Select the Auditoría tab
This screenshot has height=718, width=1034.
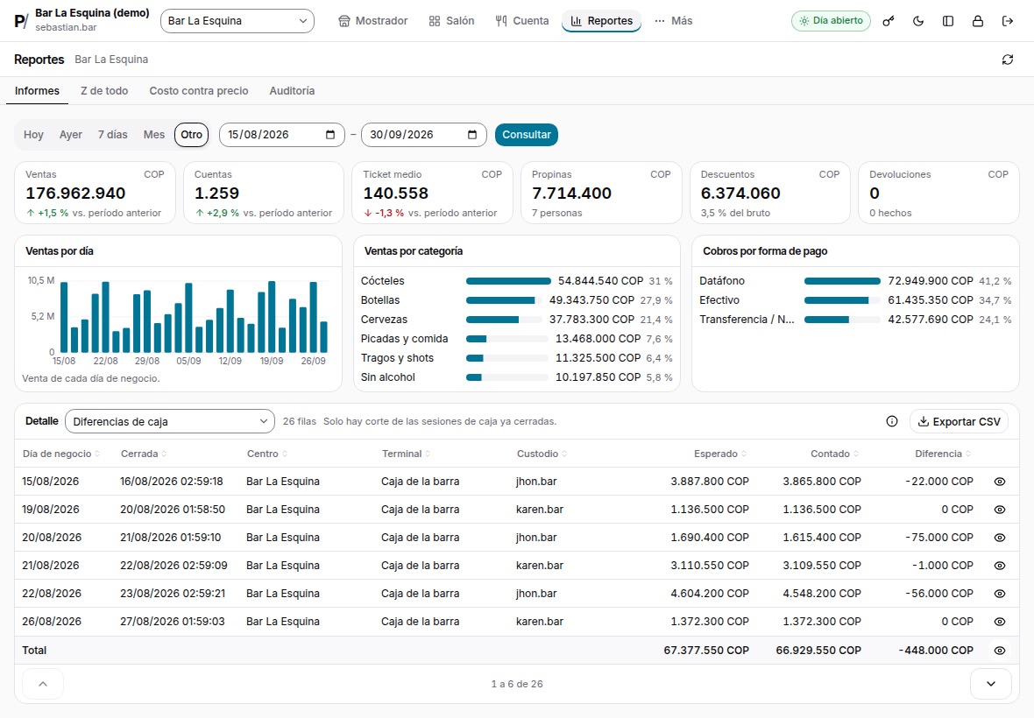pyautogui.click(x=292, y=91)
